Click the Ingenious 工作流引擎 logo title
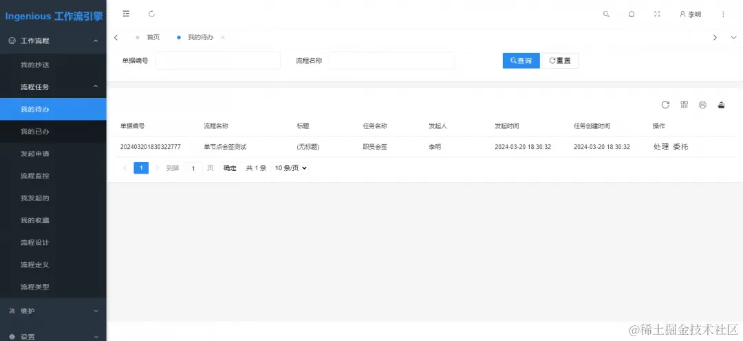 click(54, 16)
